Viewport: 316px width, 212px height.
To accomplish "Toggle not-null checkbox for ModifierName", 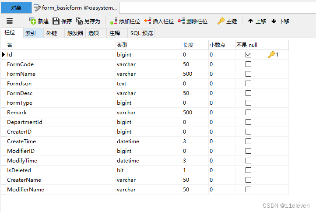I will (x=248, y=189).
